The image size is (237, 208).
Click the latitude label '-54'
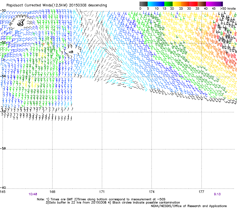tap(3, 76)
